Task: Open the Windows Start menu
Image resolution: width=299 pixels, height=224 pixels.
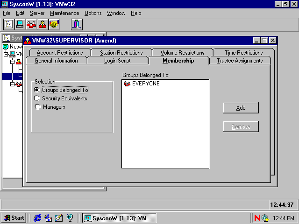Action: coord(14,218)
